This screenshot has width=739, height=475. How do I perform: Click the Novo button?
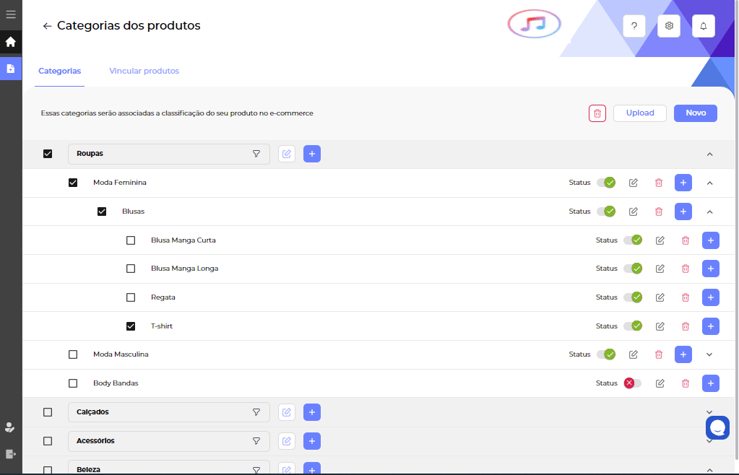click(x=695, y=113)
